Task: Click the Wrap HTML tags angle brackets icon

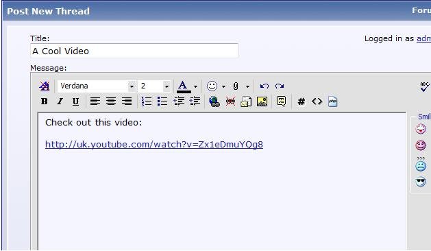Action: coord(317,101)
